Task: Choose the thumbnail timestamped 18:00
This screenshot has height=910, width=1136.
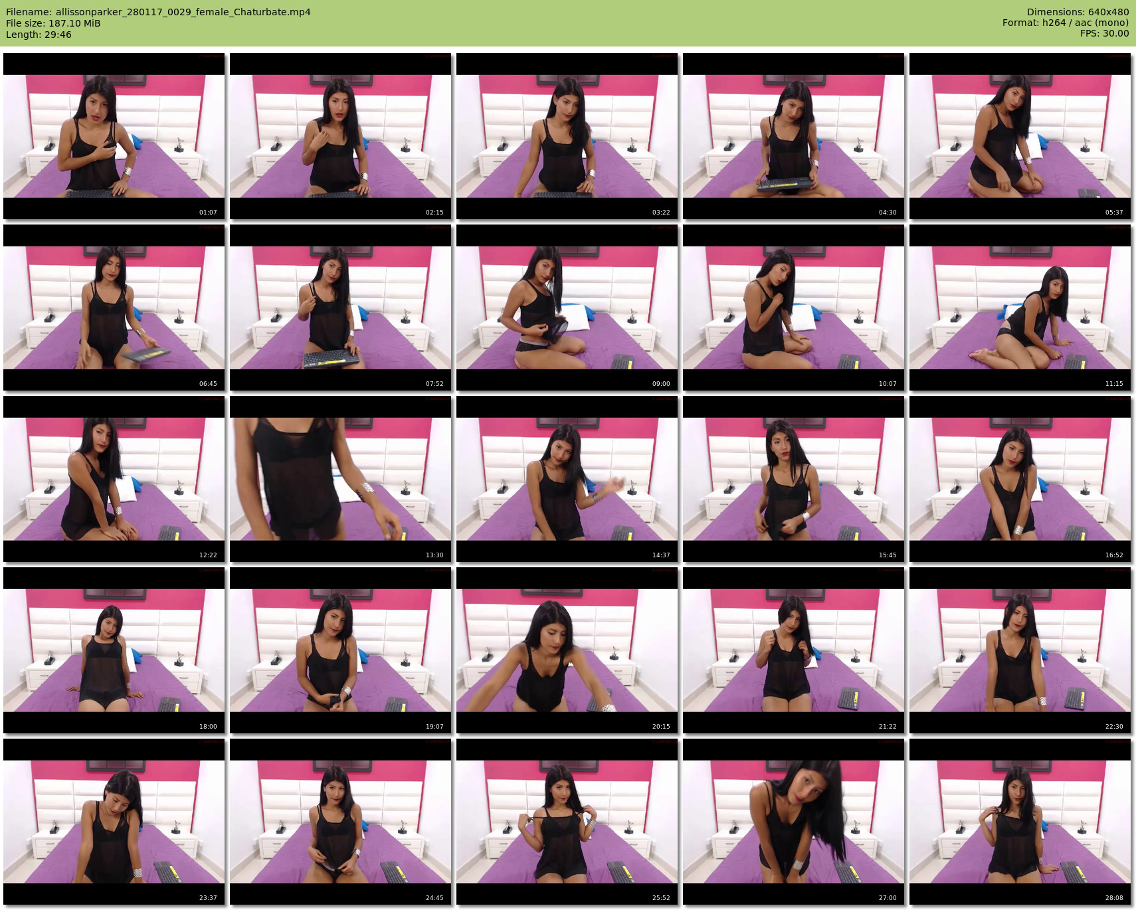Action: coord(114,650)
